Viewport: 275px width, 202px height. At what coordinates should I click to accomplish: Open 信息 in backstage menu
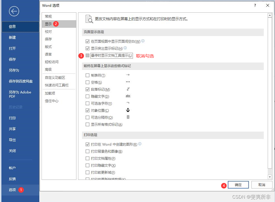[x=20, y=27]
